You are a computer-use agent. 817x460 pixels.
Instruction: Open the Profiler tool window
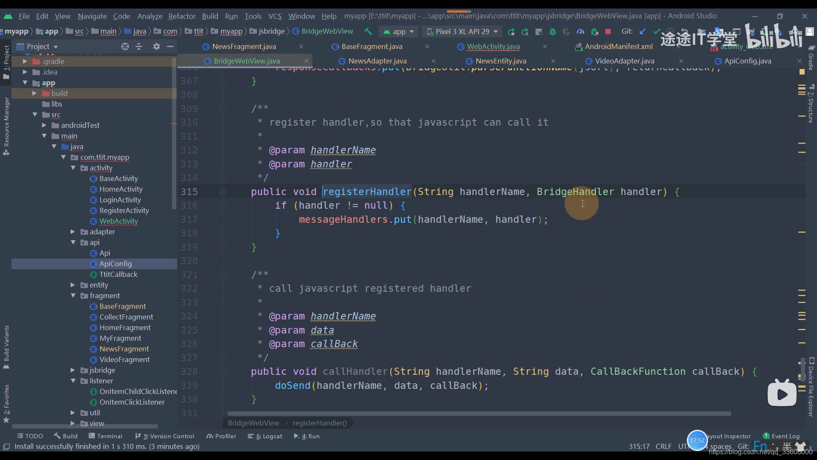221,436
